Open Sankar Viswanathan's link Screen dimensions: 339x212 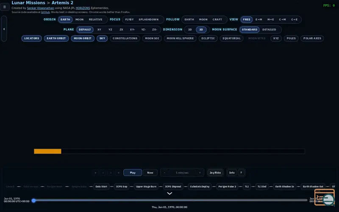pyautogui.click(x=40, y=8)
